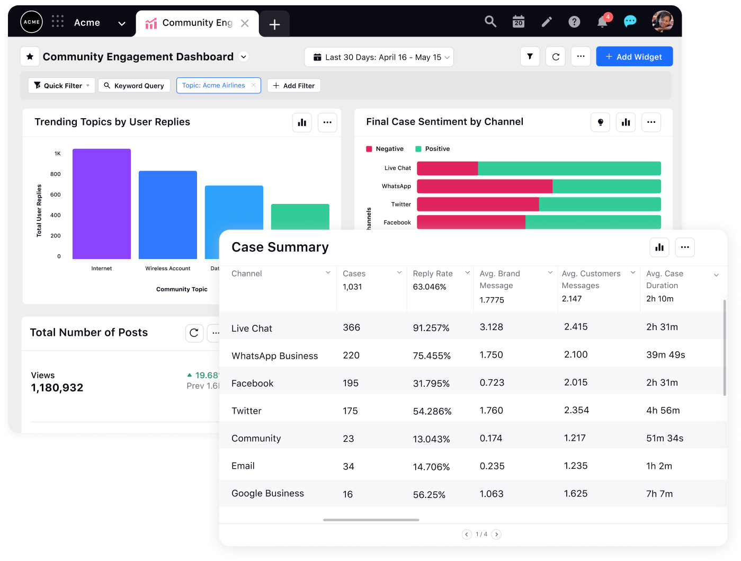Image resolution: width=741 pixels, height=561 pixels.
Task: Click the Add Widget button
Action: coord(634,57)
